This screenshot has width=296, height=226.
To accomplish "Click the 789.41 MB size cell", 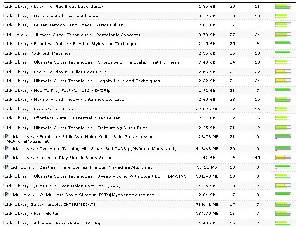I will 207,205.
